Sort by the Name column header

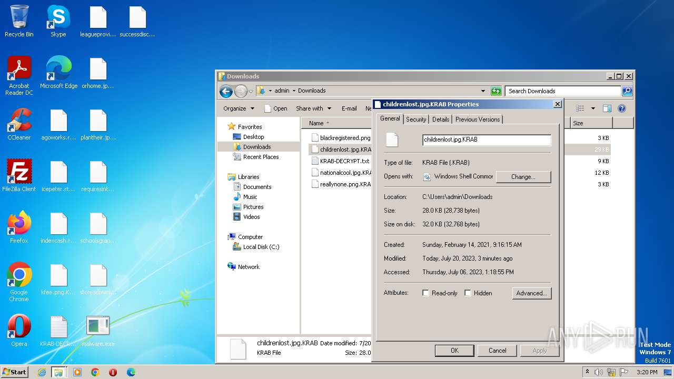pos(337,123)
